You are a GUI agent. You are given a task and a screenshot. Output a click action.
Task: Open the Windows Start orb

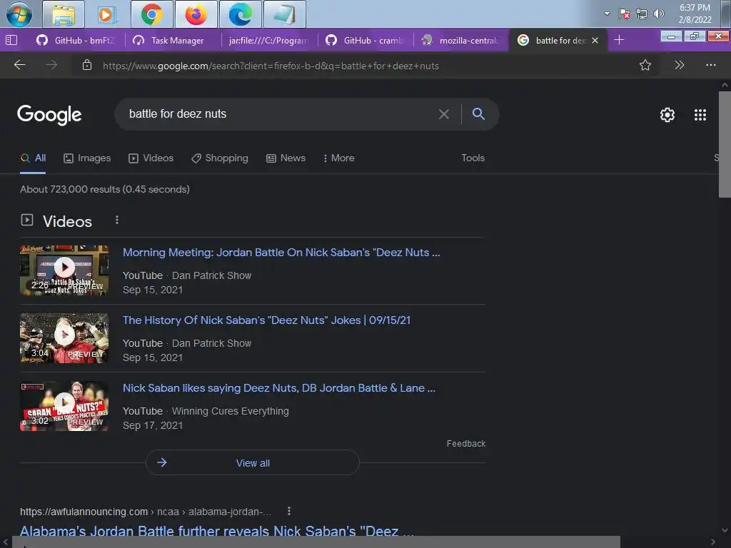(x=19, y=14)
